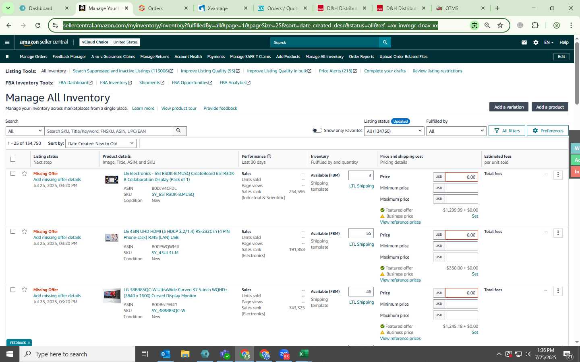Open Manage Orders in nav bar
Viewport: 580px width, 362px height.
33,57
